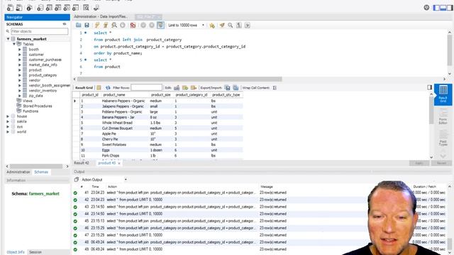Collapse the farmers_market schema
The height and width of the screenshot is (255, 454).
coord(8,39)
